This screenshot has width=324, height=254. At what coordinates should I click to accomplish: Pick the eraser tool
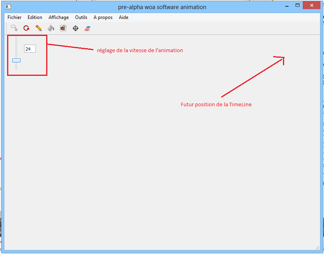pos(87,28)
